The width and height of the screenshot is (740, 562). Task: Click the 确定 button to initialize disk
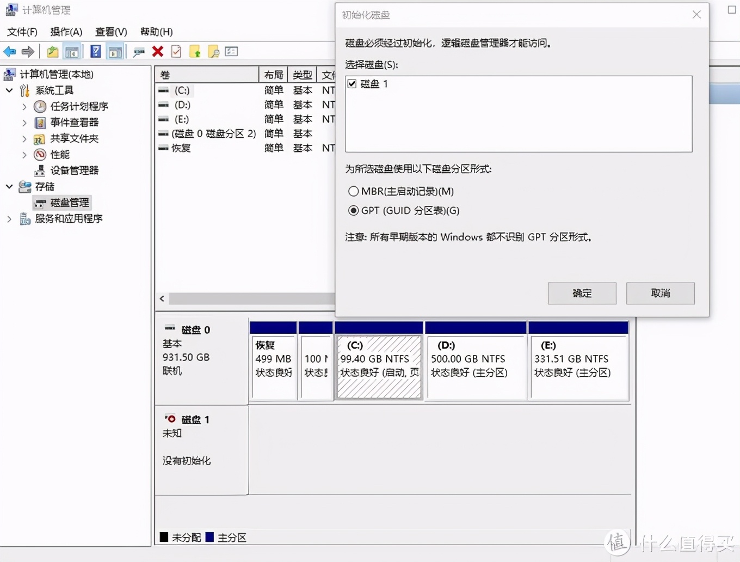[582, 293]
